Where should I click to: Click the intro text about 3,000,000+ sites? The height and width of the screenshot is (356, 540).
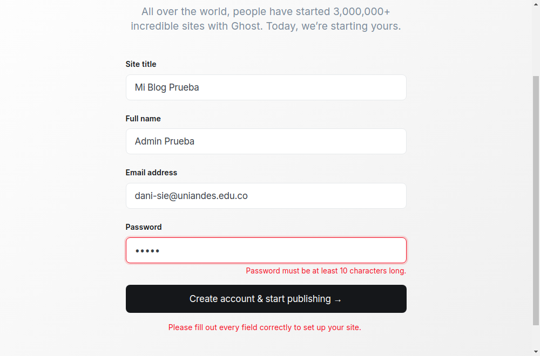coord(266,18)
